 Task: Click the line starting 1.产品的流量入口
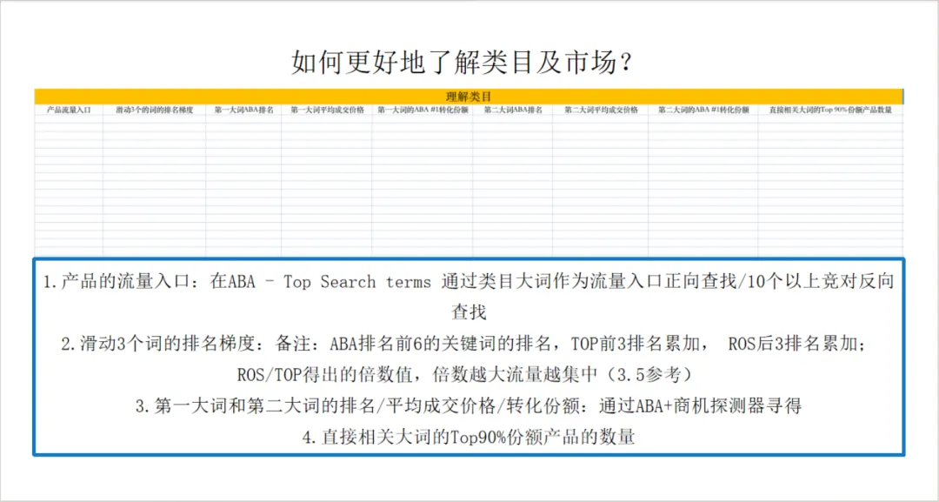(469, 282)
